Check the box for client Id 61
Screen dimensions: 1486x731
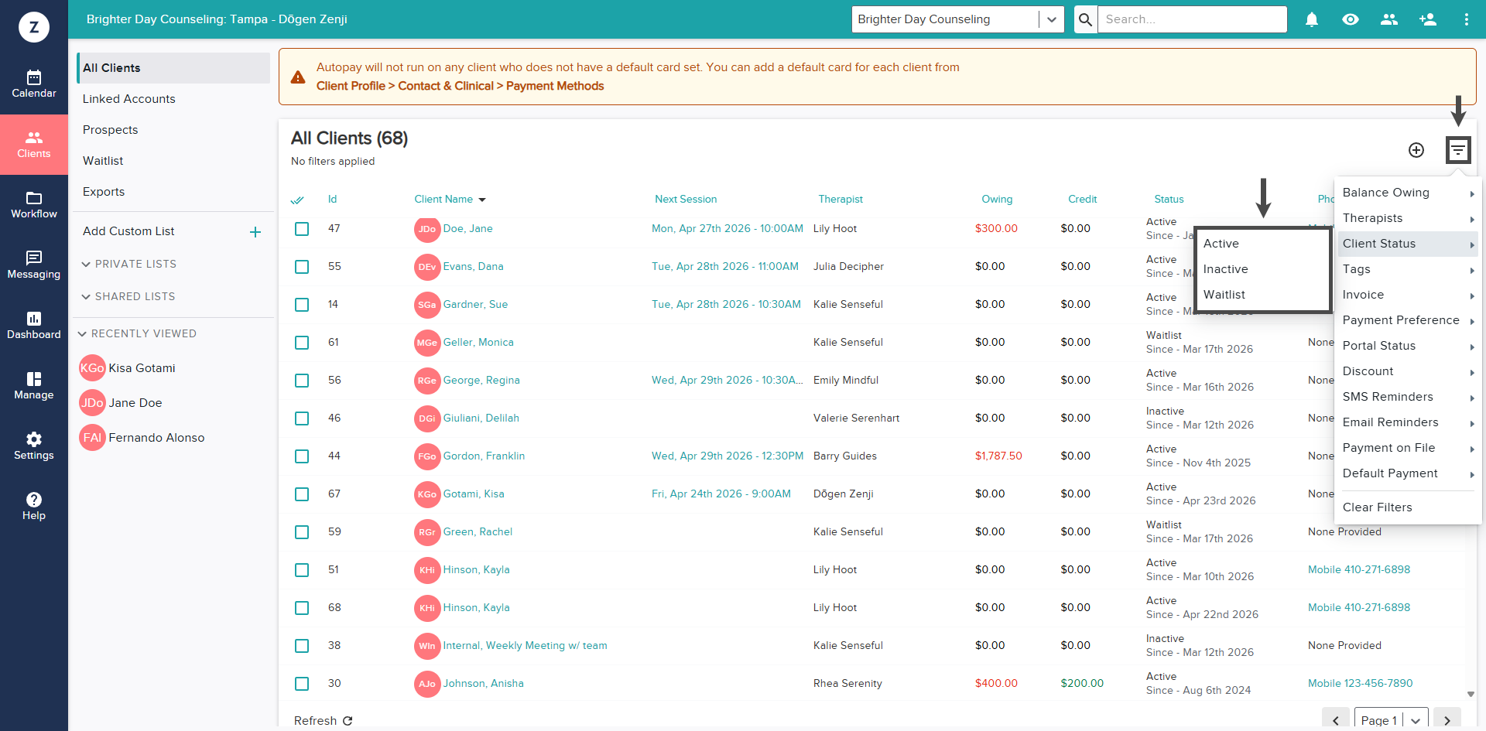point(302,343)
